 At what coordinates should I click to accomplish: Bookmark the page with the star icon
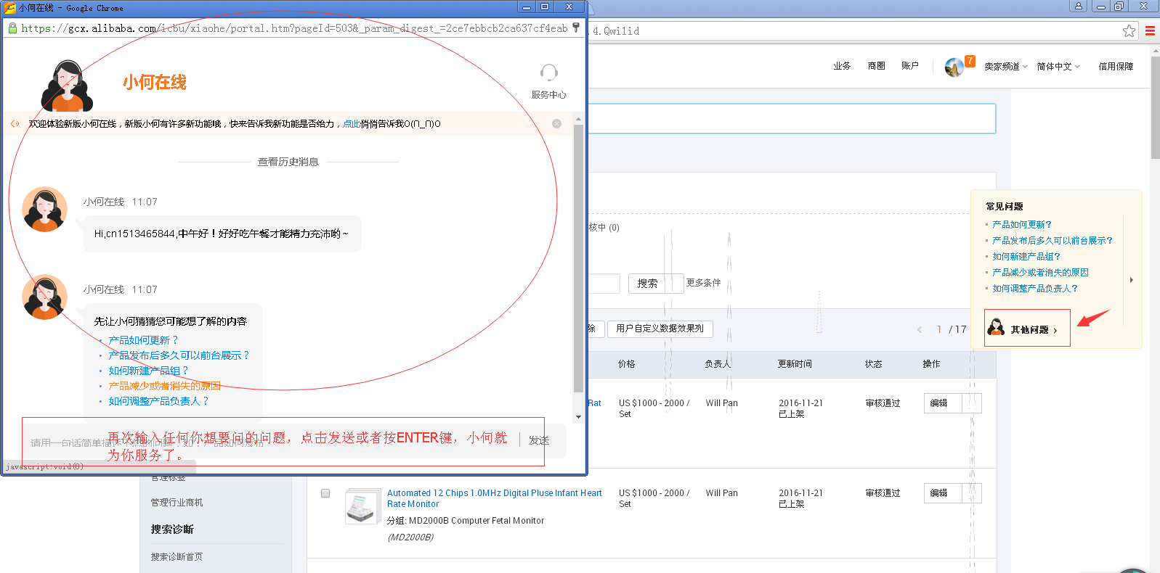click(x=1129, y=30)
